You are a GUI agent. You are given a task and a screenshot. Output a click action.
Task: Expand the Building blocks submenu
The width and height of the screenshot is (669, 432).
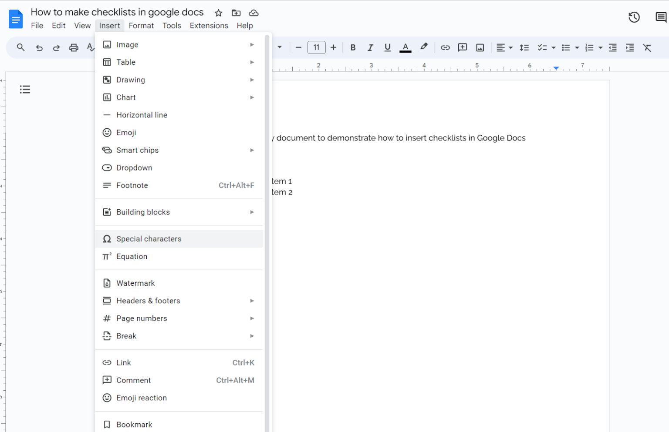click(143, 212)
